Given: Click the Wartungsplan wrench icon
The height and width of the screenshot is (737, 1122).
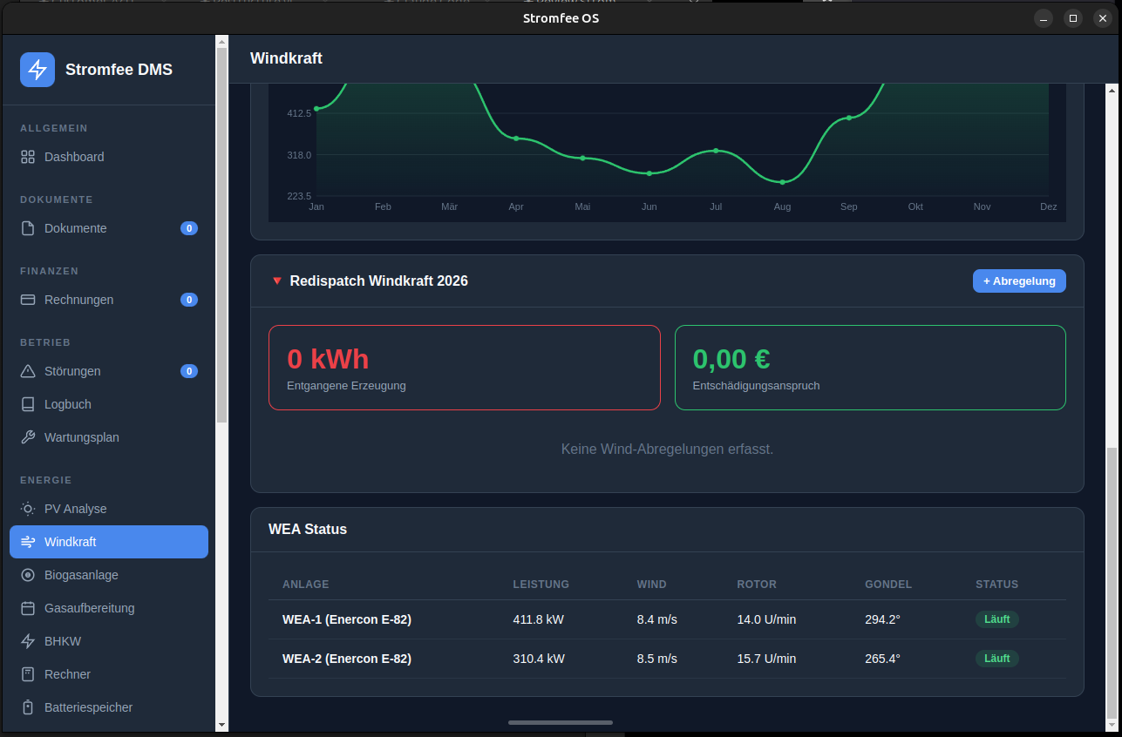Looking at the screenshot, I should (28, 437).
